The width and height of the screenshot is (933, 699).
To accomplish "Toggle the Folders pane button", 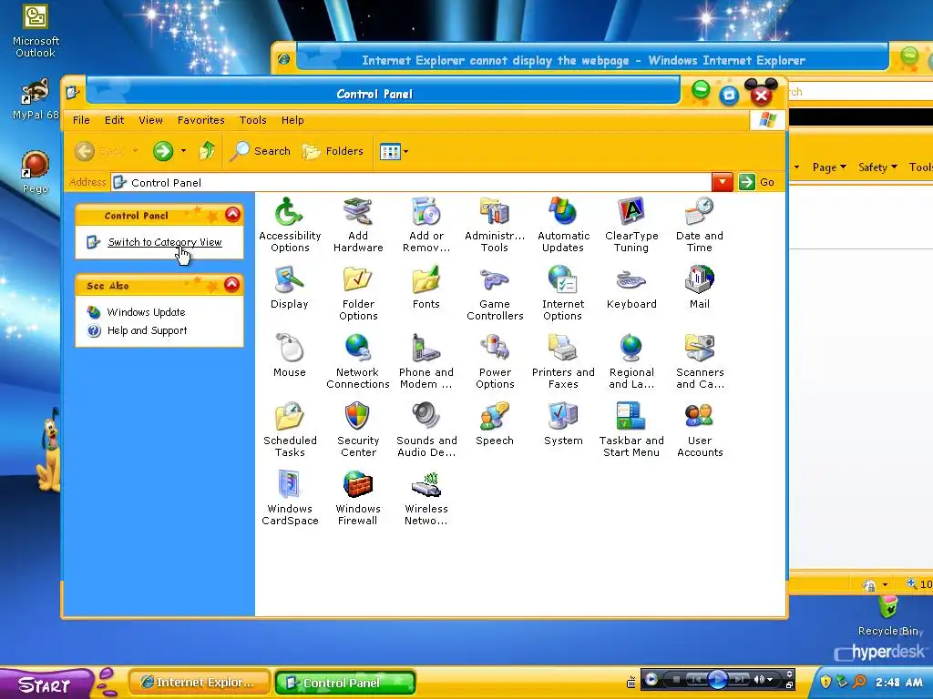I will tap(333, 151).
